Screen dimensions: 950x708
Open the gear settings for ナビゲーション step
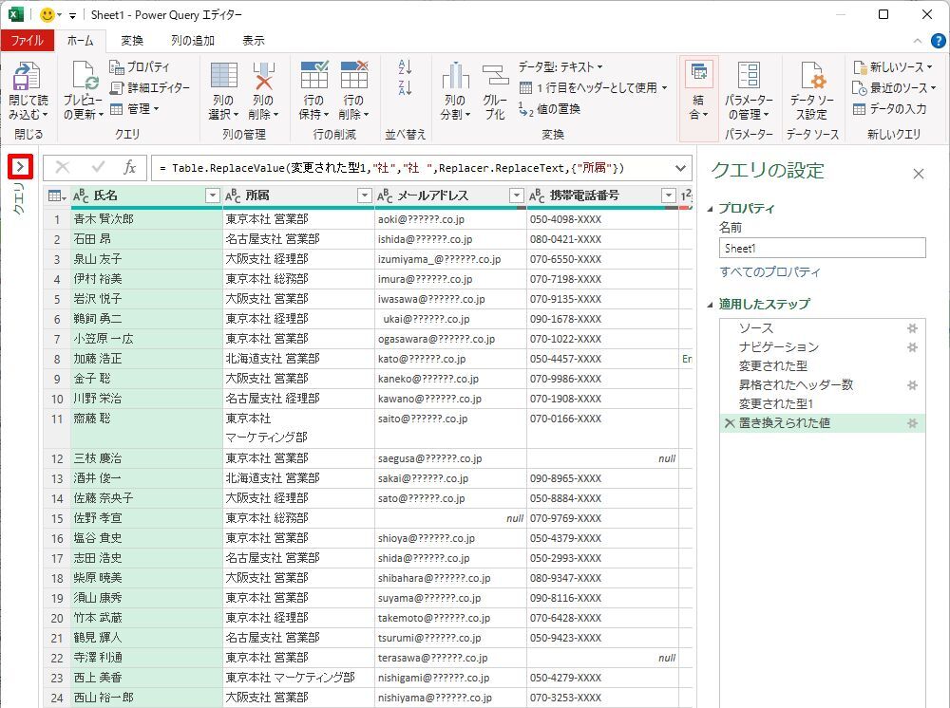point(912,347)
